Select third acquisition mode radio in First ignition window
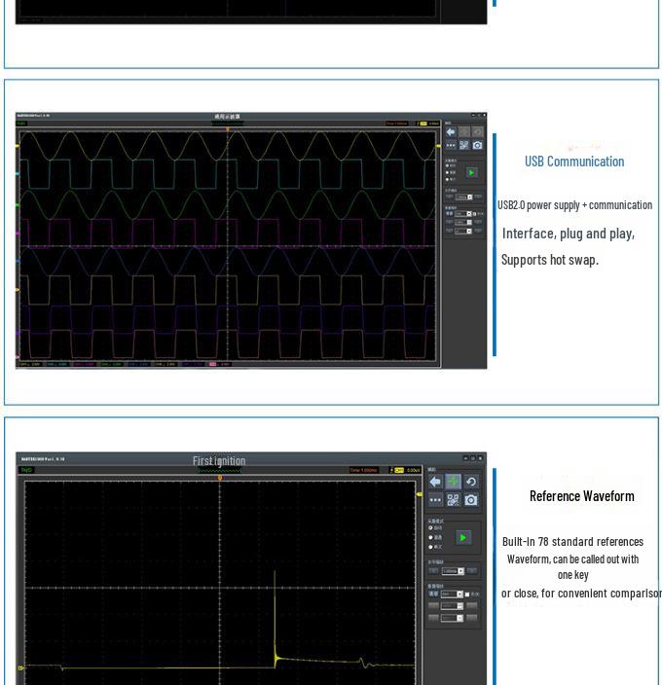662x685 pixels. click(x=431, y=546)
